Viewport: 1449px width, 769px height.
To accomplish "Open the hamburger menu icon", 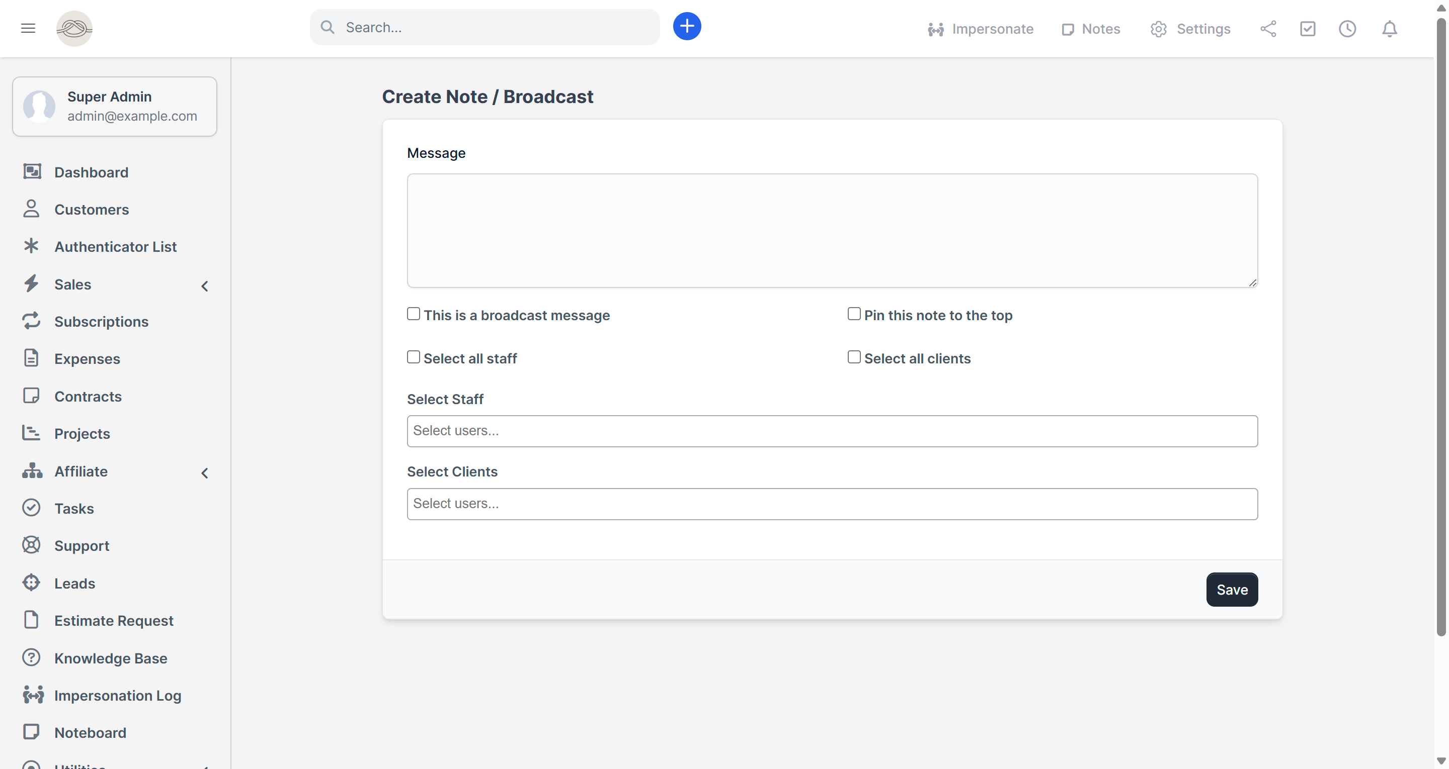I will 28,28.
